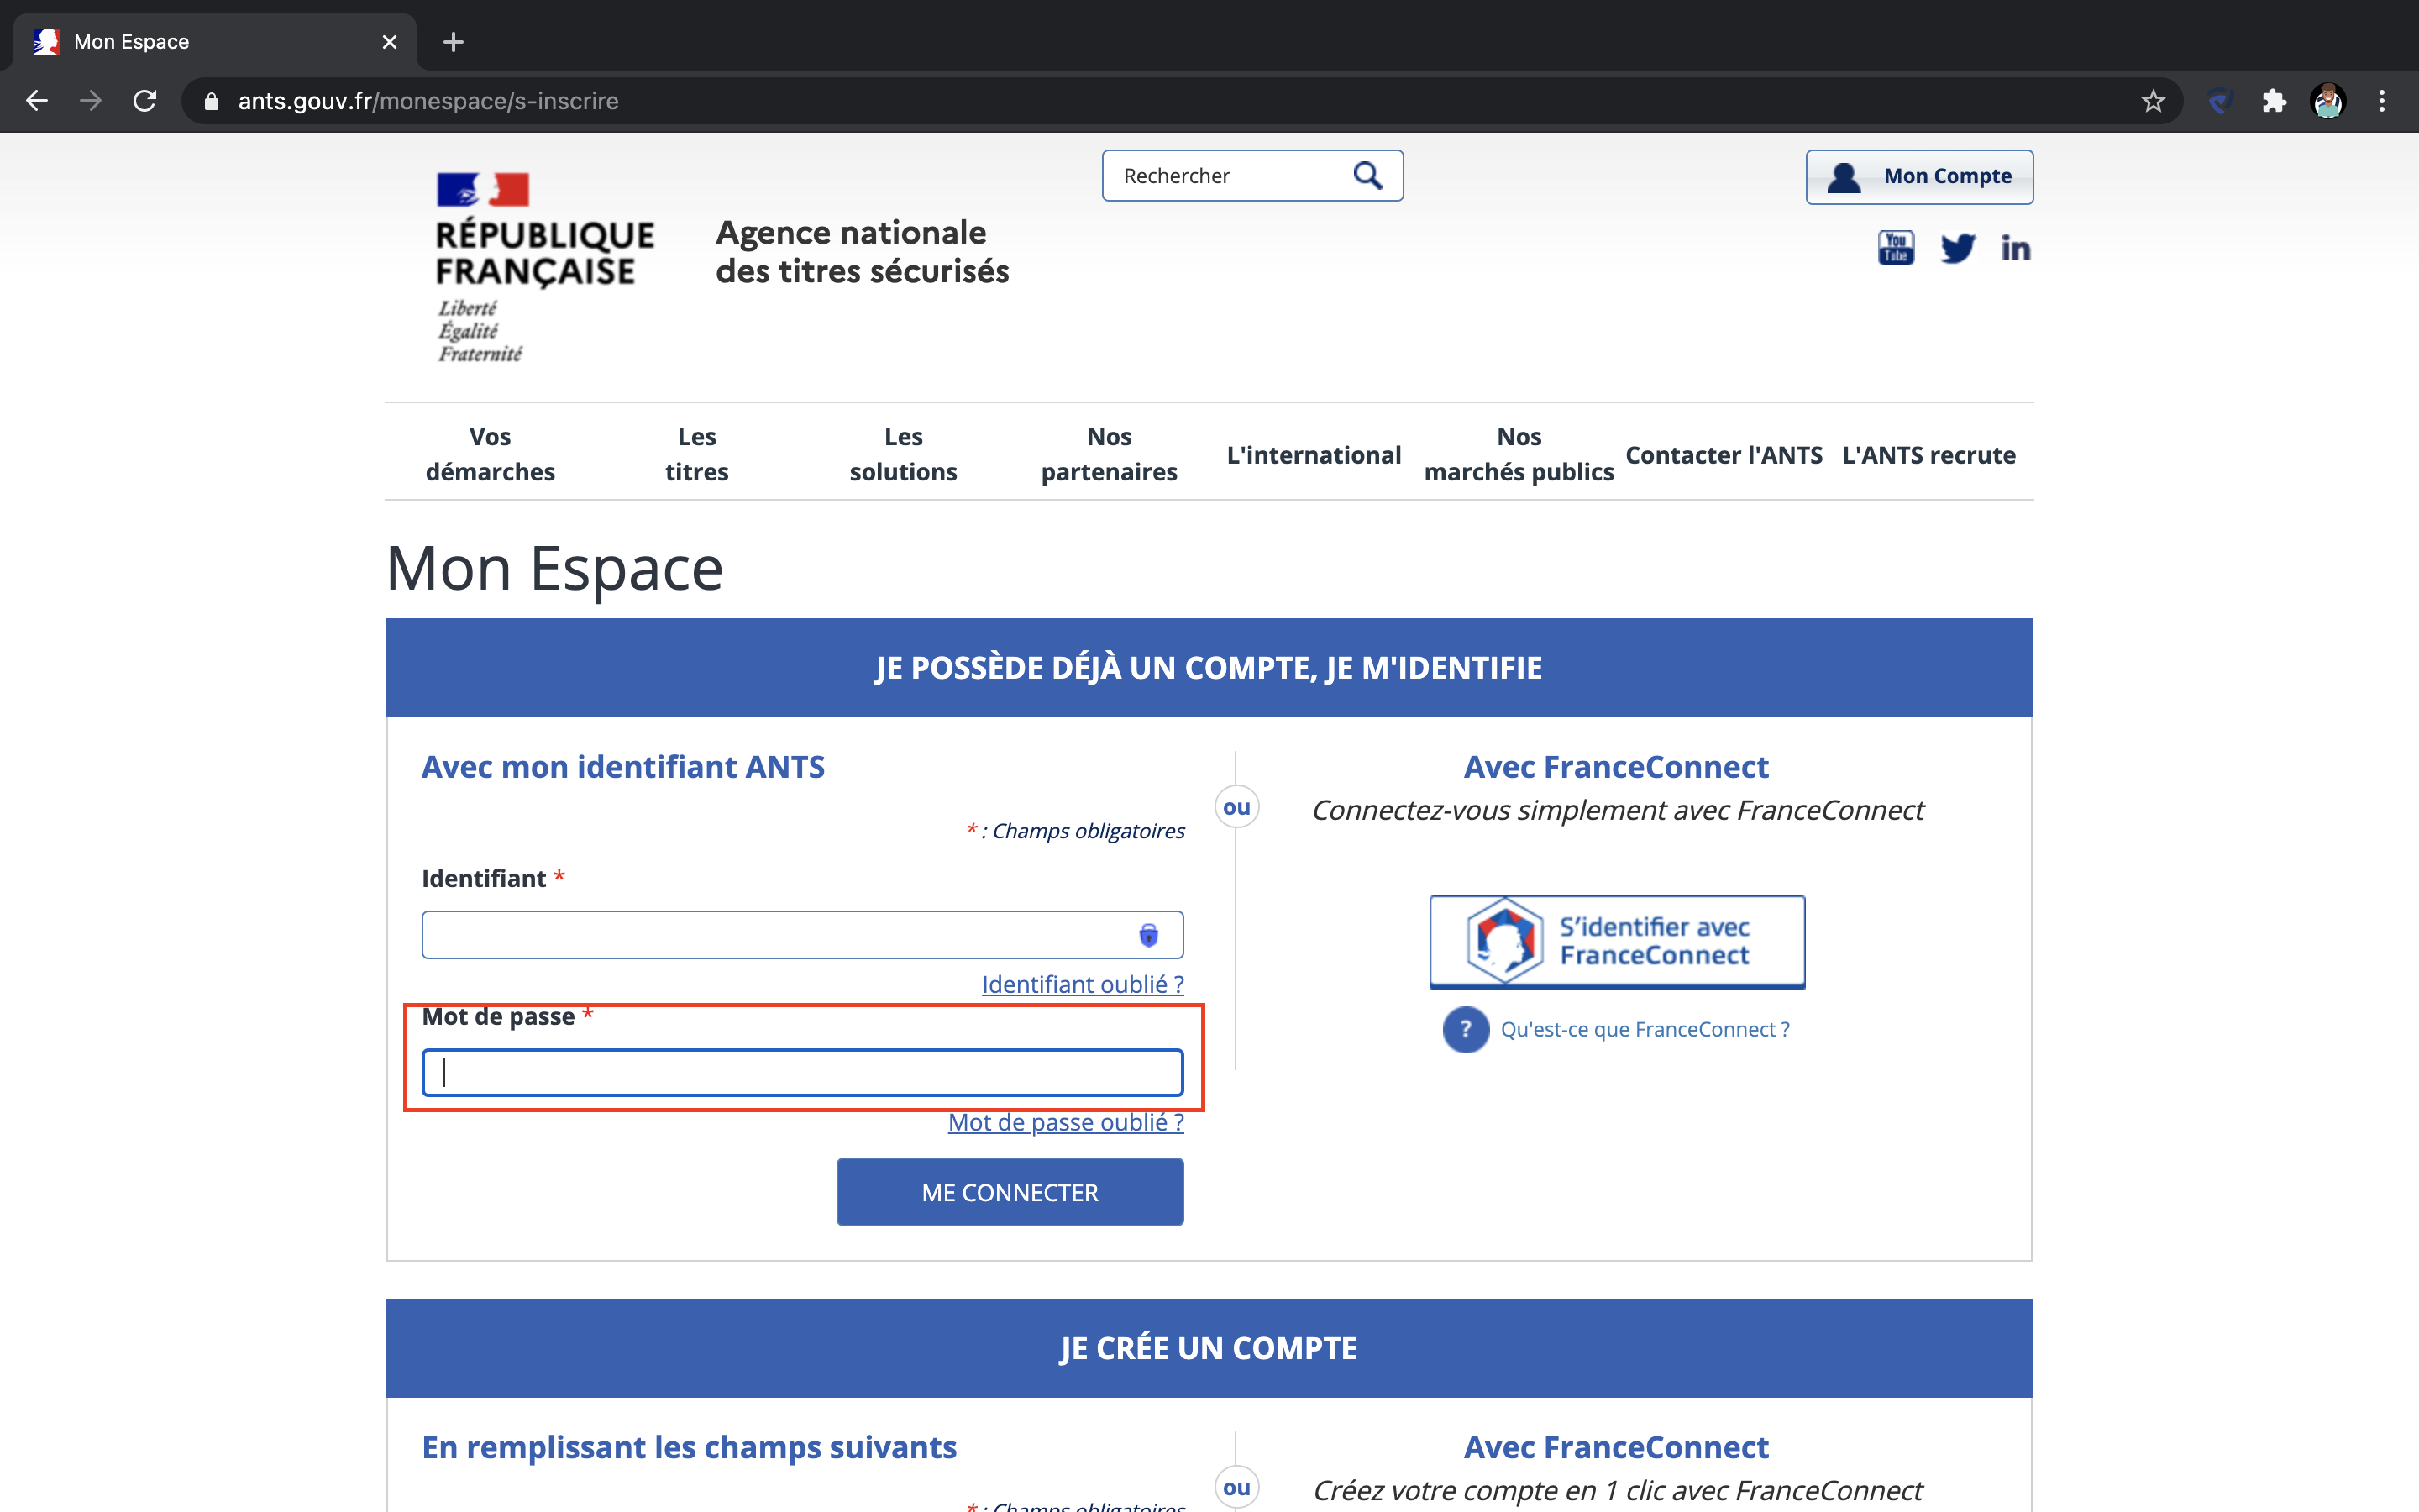2419x1512 pixels.
Task: Click the Avec mon identifiant ANTS heading
Action: [622, 767]
